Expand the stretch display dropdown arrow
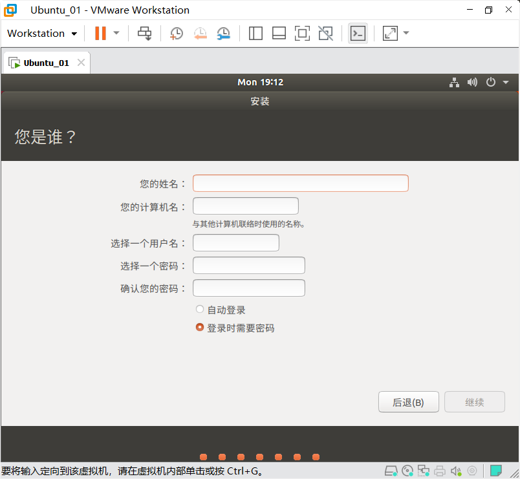The image size is (520, 479). [x=406, y=33]
